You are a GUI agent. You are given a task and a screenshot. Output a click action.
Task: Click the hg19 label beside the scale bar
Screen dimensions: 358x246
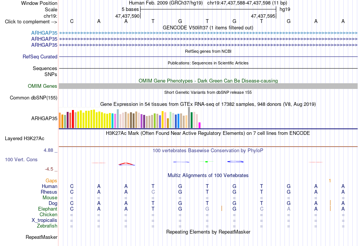pyautogui.click(x=285, y=9)
